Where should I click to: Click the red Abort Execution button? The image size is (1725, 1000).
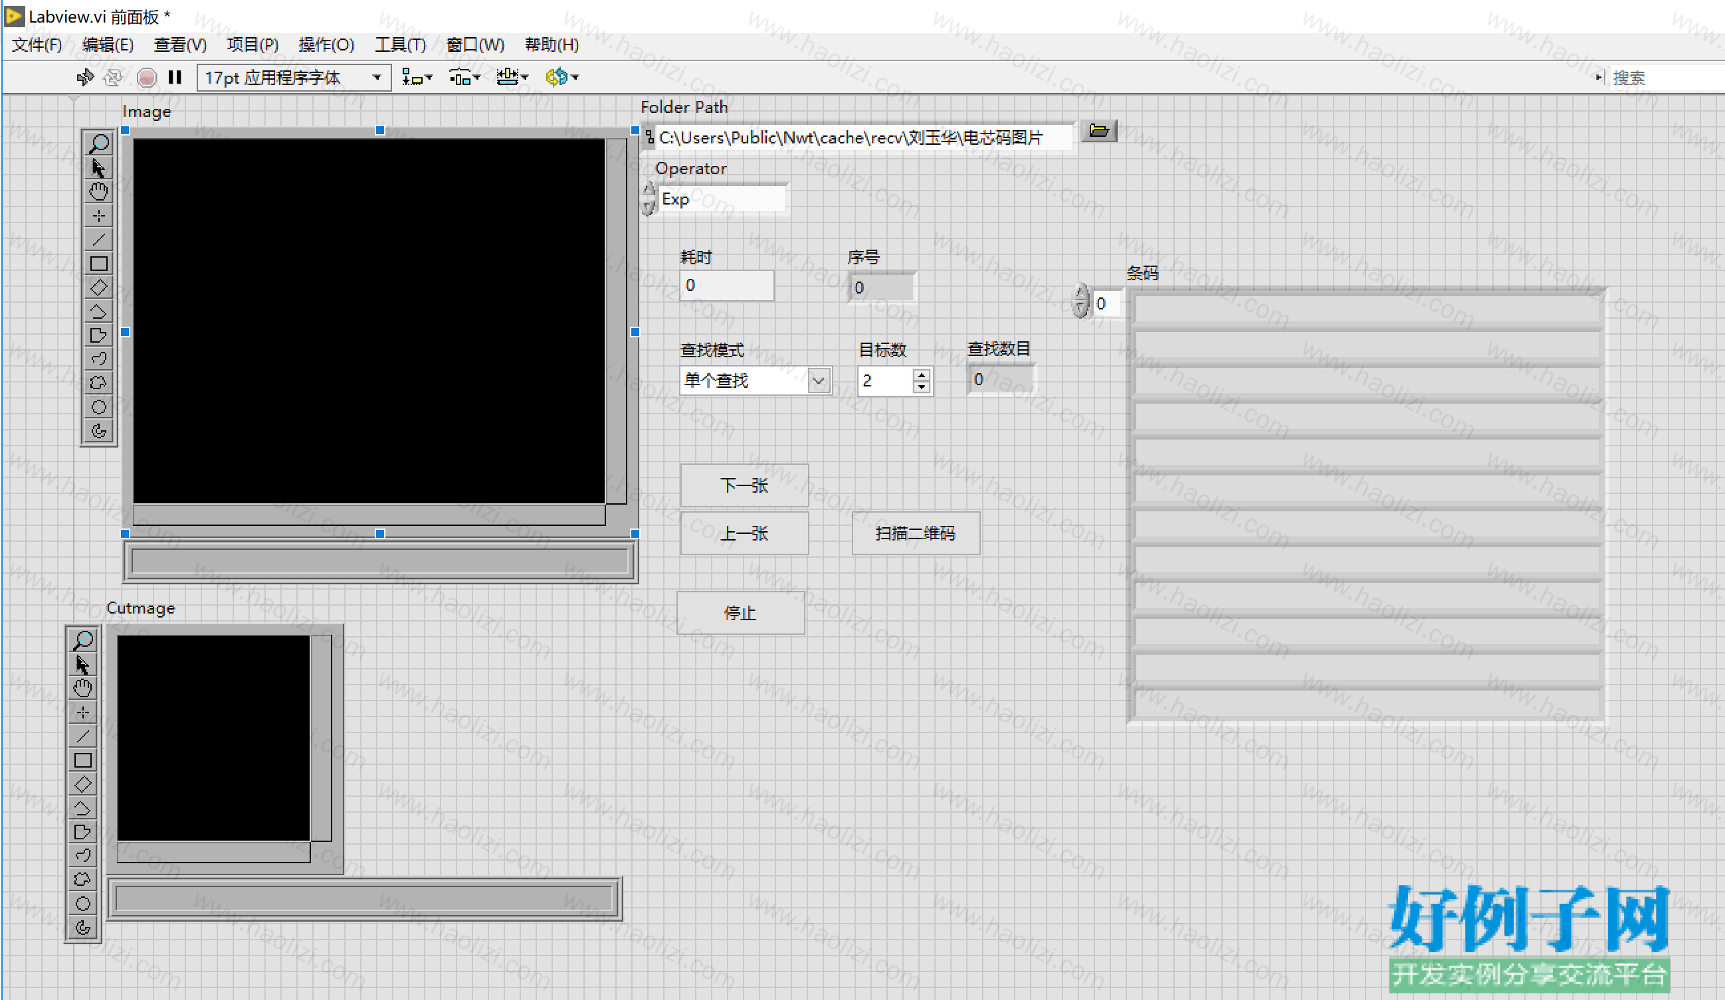point(146,77)
